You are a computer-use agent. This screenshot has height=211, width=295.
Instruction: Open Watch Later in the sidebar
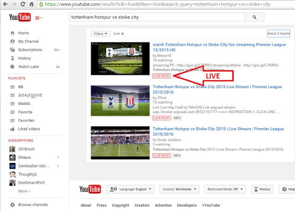click(29, 66)
